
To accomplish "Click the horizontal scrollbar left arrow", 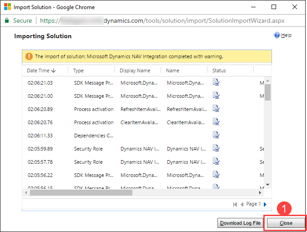I will click(26, 192).
